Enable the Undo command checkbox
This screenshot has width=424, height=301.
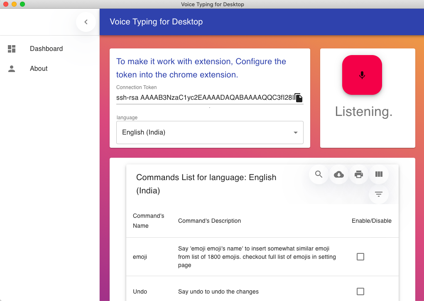click(360, 291)
